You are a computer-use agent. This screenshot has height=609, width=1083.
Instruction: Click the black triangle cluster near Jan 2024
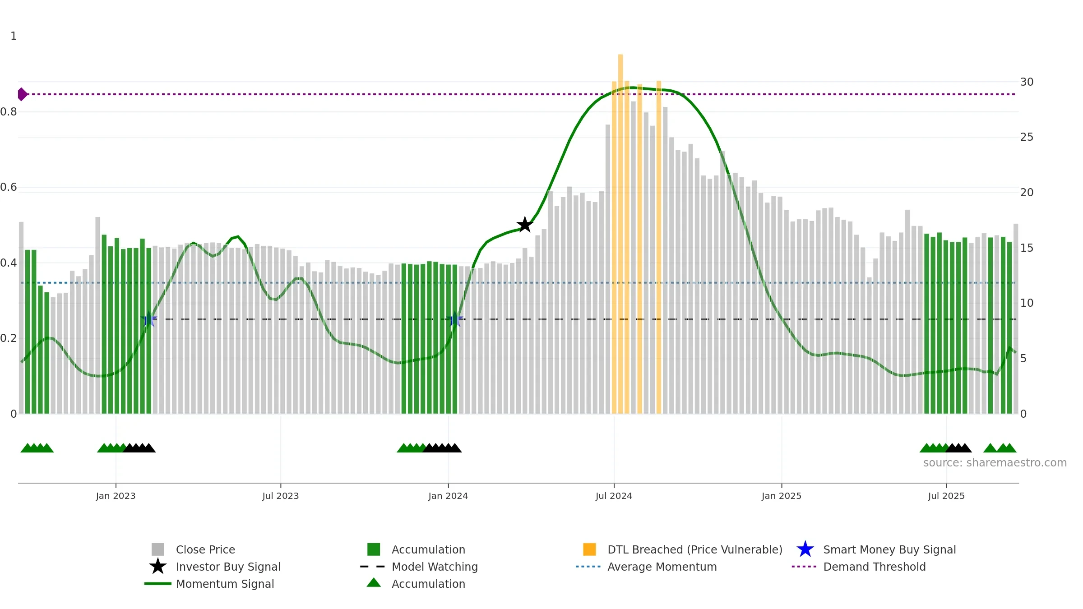442,448
